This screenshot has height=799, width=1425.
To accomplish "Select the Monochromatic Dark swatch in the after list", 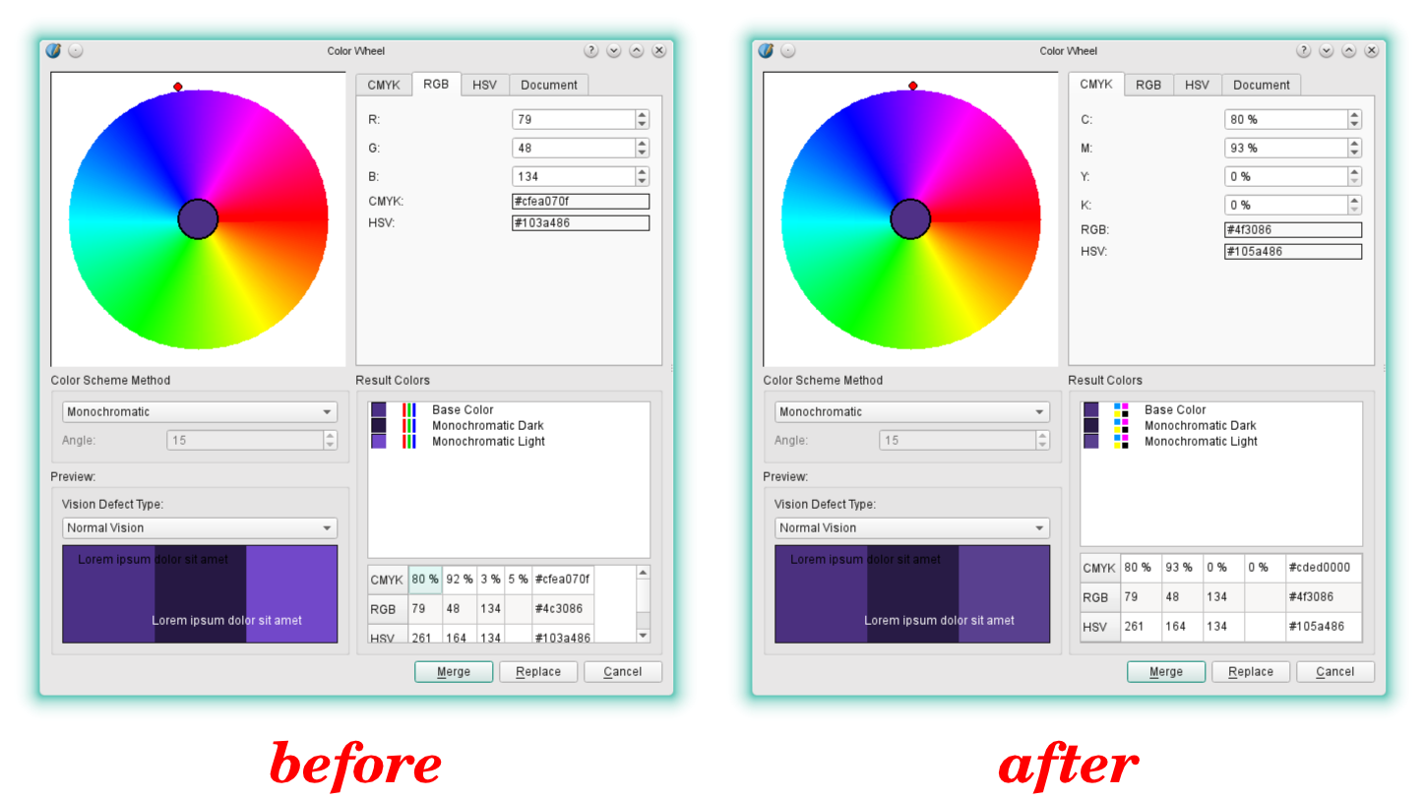I will 1090,425.
